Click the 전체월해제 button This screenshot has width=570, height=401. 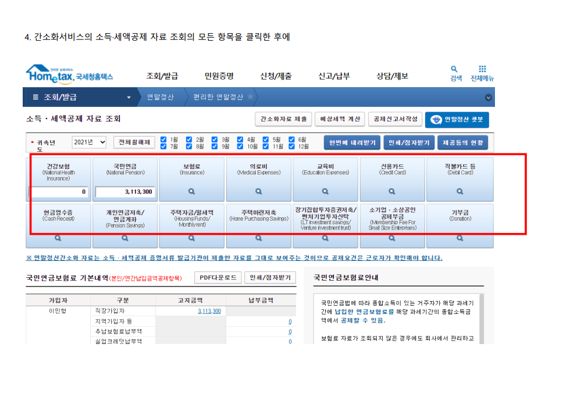pyautogui.click(x=134, y=142)
